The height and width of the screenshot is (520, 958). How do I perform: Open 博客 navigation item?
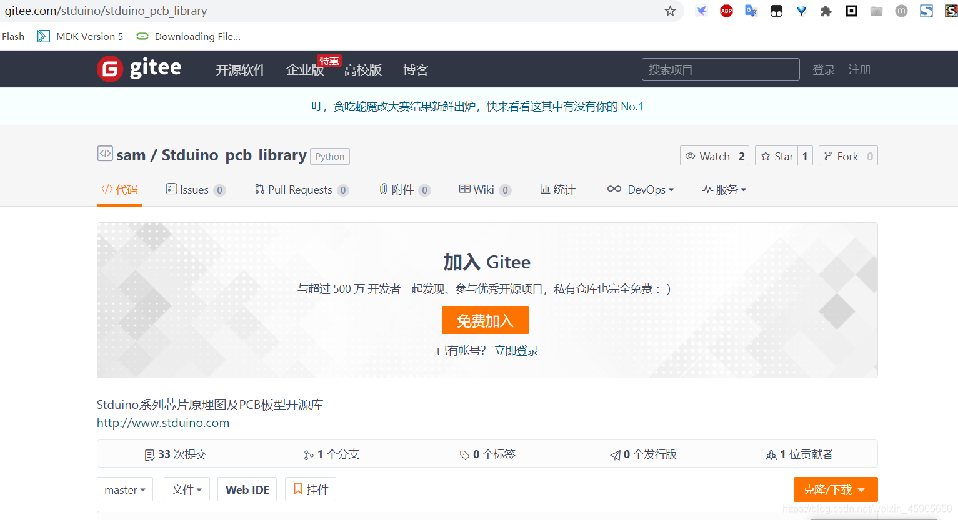[x=416, y=70]
